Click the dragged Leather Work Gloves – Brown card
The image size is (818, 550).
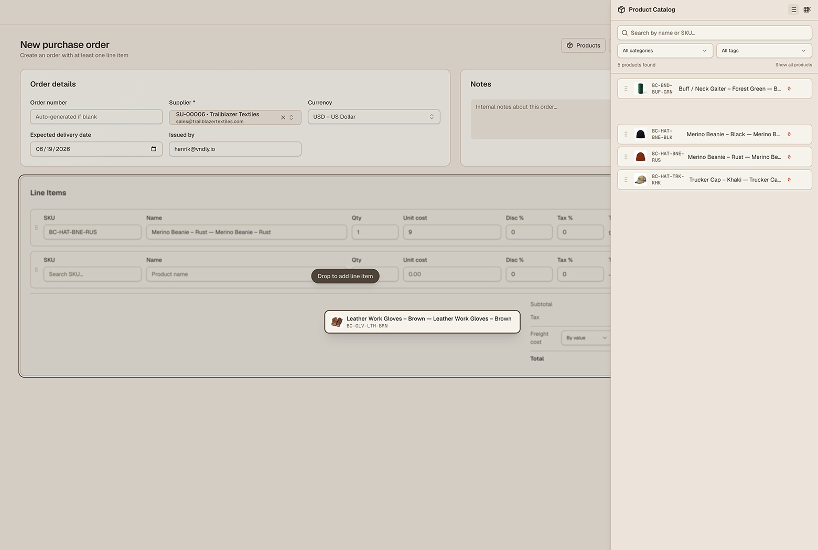click(422, 322)
